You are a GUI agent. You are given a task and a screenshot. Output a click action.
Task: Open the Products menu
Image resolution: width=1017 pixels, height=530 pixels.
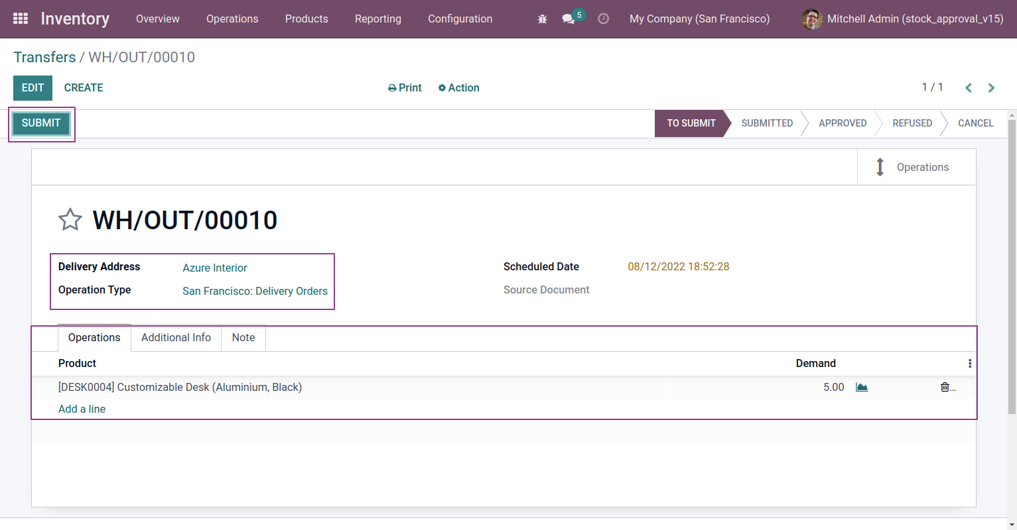306,19
